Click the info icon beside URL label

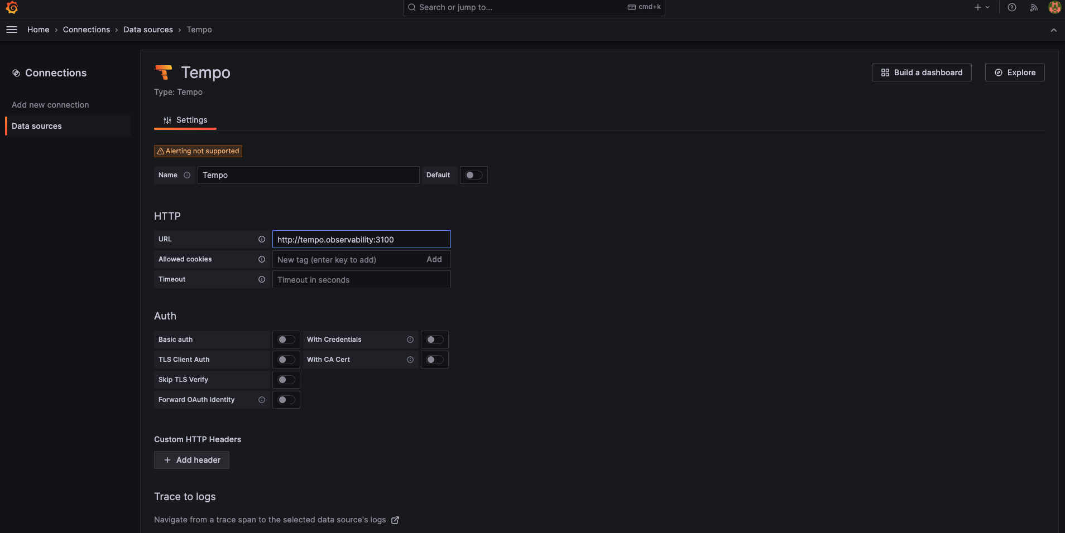262,239
